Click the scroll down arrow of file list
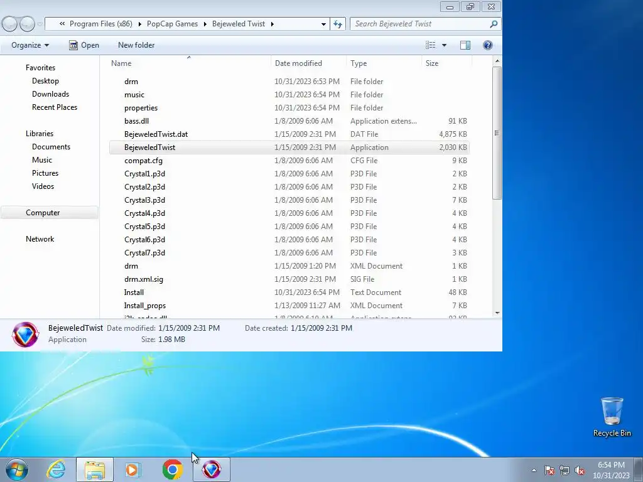643x482 pixels. tap(497, 313)
